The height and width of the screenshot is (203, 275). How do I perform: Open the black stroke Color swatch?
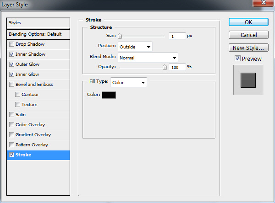click(109, 95)
